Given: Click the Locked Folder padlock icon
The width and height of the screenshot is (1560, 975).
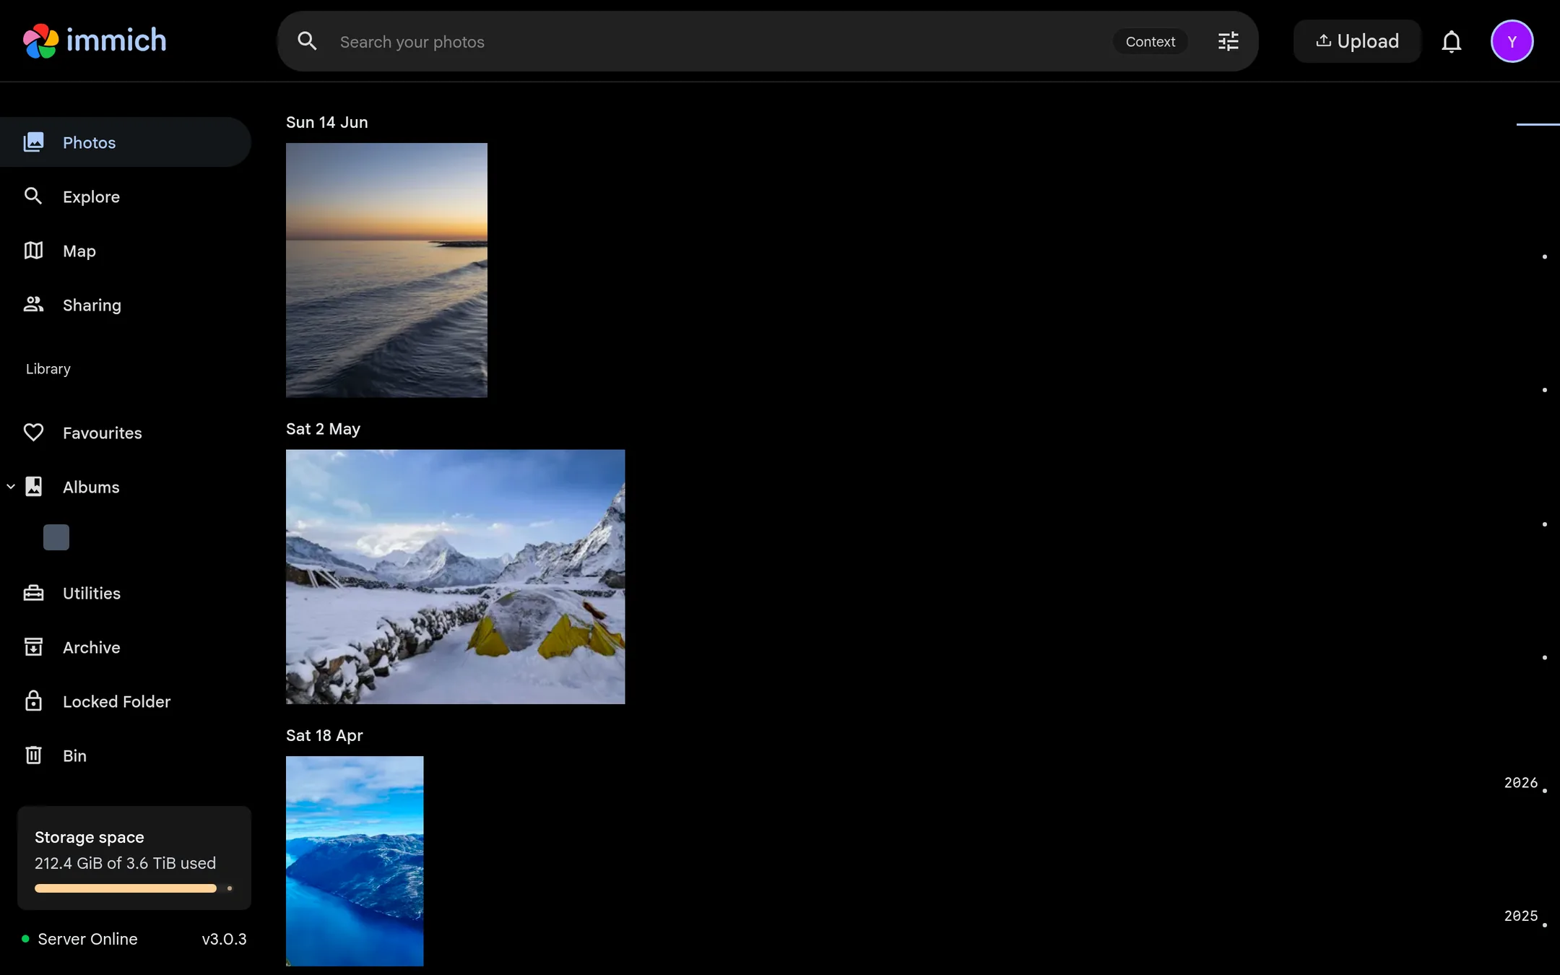Looking at the screenshot, I should (33, 701).
